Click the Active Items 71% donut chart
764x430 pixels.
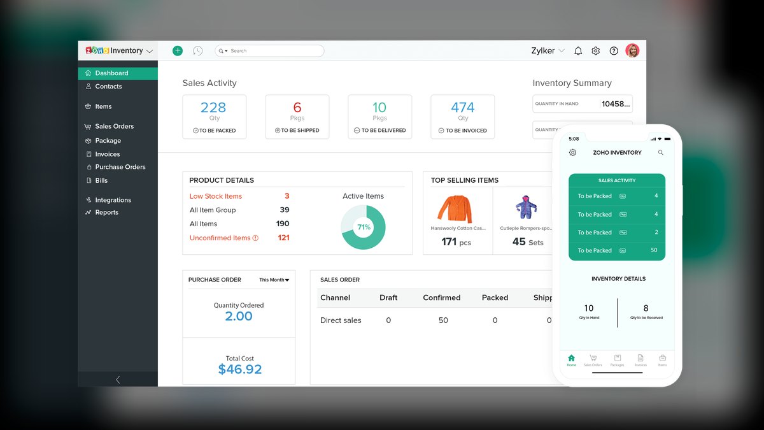pyautogui.click(x=364, y=227)
